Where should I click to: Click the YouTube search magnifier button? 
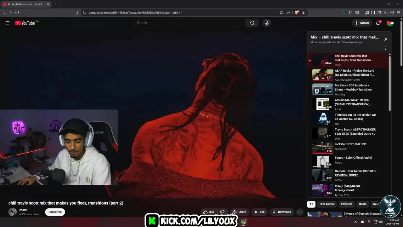tap(253, 23)
